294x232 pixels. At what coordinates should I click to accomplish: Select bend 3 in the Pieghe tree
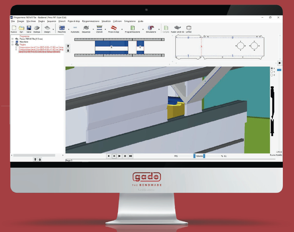point(38,51)
